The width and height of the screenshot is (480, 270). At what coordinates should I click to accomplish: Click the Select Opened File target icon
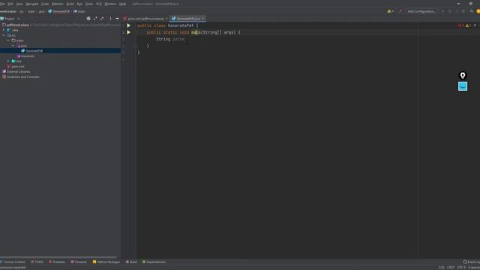point(88,19)
